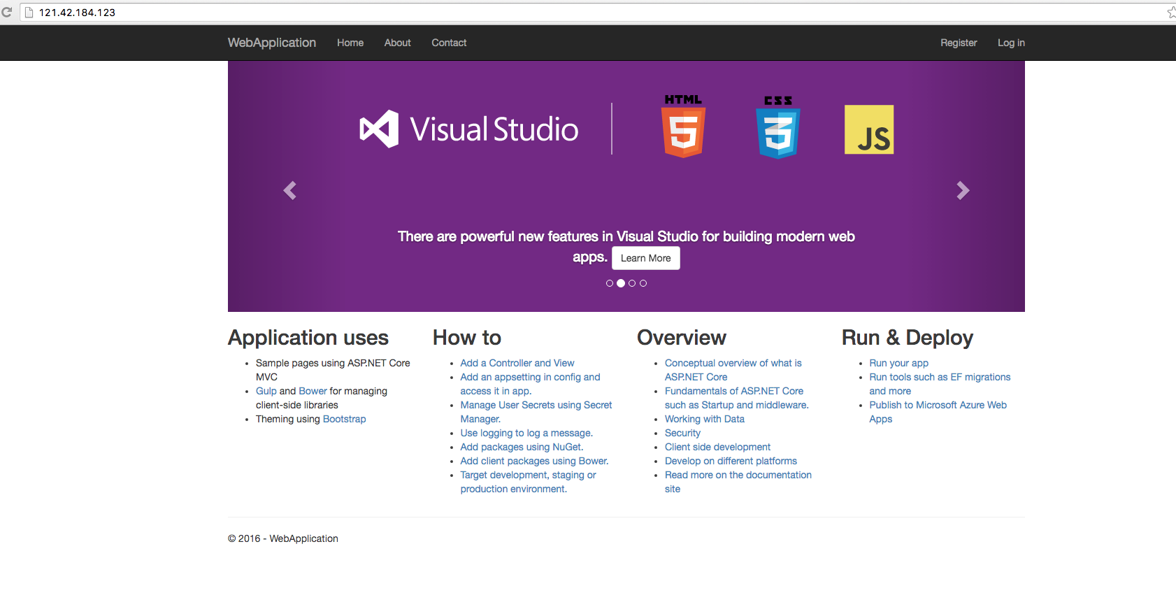1176x614 pixels.
Task: Click the yellow JS logo
Action: 869,129
